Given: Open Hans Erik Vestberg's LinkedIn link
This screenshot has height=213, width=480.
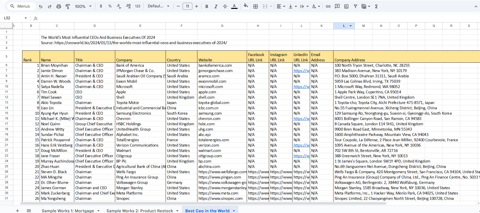Looking at the screenshot, I should pos(301,145).
